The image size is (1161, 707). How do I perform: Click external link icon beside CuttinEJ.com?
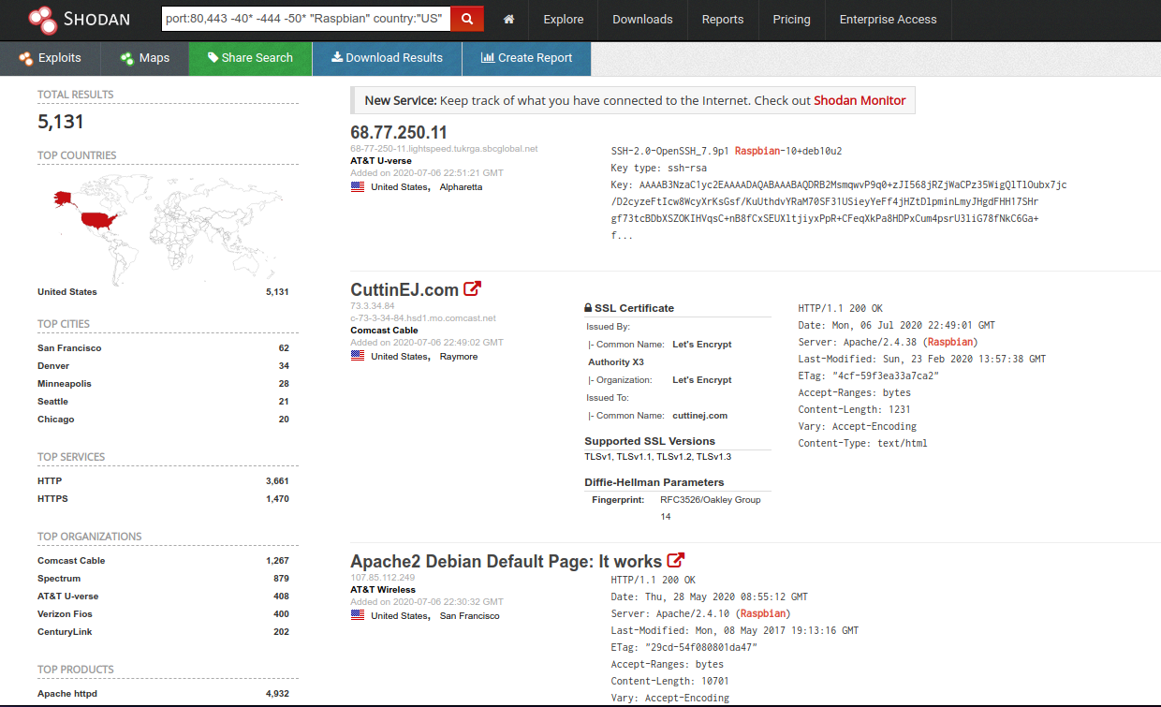[x=473, y=288]
